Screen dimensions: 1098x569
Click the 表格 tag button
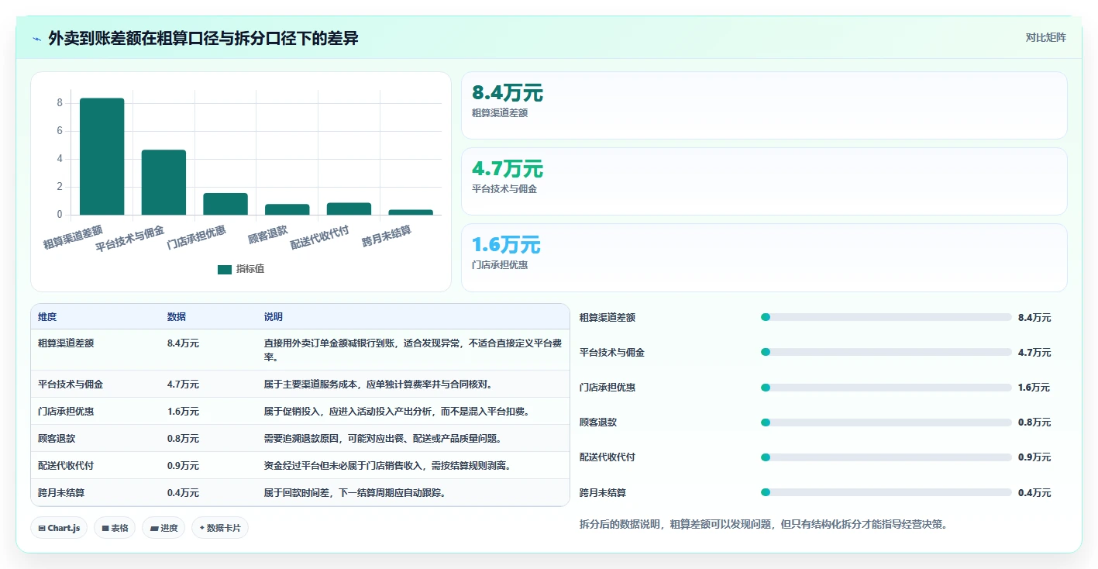click(115, 528)
